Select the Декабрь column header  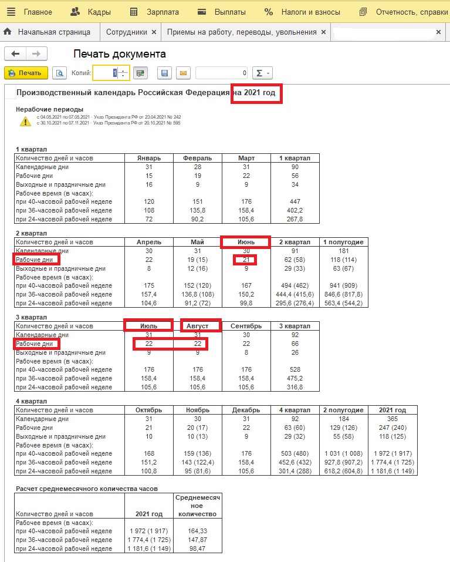click(x=246, y=410)
